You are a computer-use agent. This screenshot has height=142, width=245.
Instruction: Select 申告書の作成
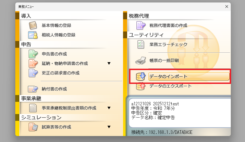[54, 54]
